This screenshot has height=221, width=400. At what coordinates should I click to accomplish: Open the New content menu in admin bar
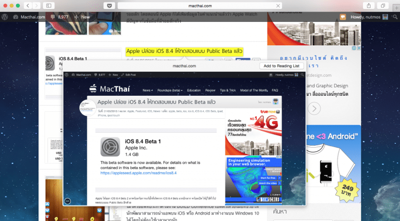(x=82, y=17)
